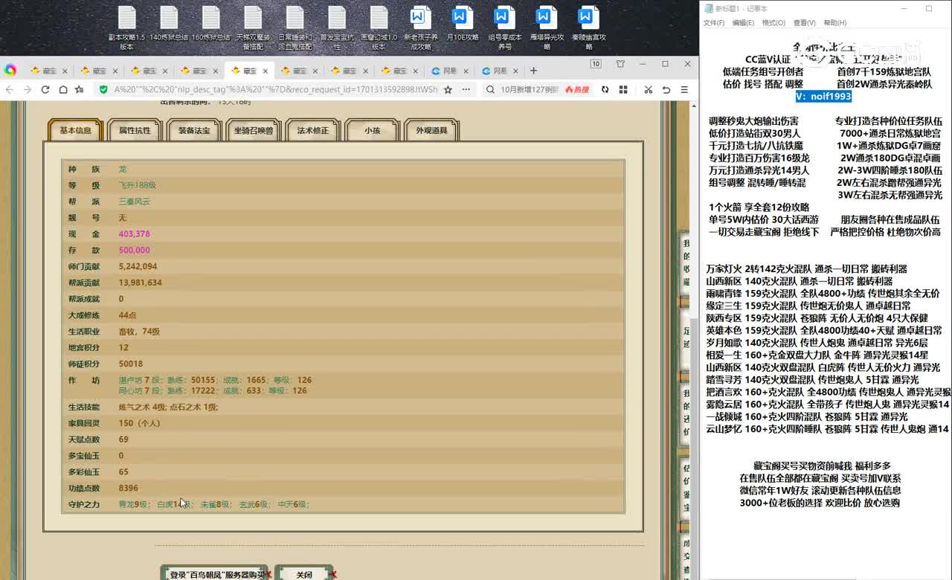Click the 师门贡献 value 5,242,094
Viewport: 952px width, 580px height.
pyautogui.click(x=138, y=266)
